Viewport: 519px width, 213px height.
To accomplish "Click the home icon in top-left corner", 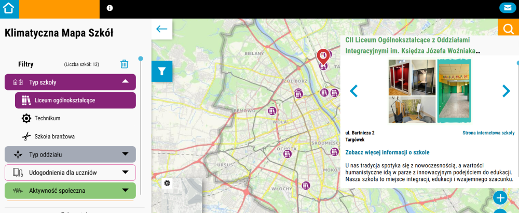I will (x=9, y=9).
